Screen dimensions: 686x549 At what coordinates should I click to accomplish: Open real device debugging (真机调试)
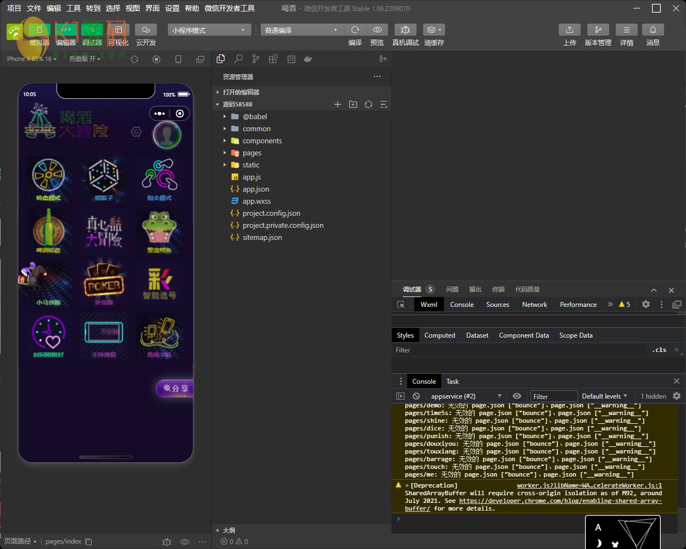click(x=405, y=30)
